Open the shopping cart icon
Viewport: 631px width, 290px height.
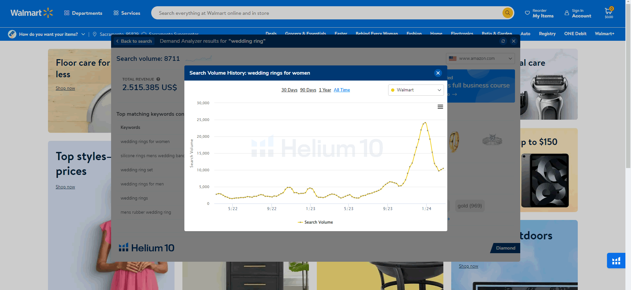coord(609,12)
